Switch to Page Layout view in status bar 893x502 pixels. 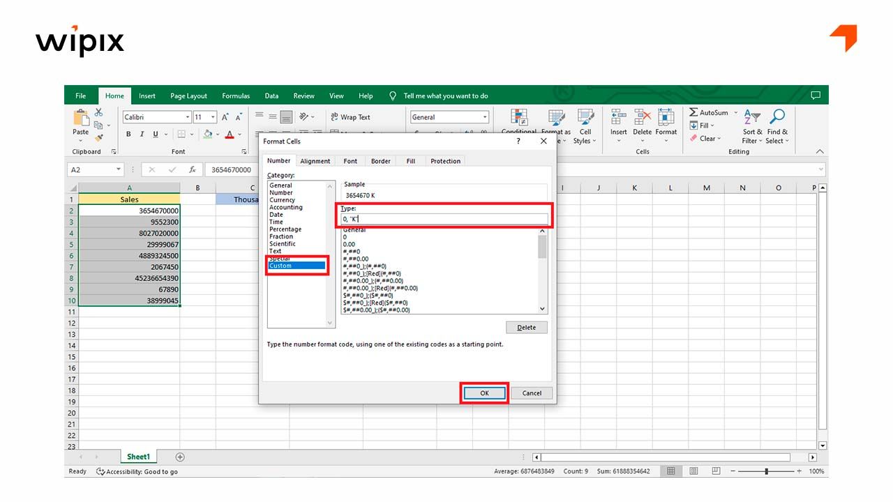click(693, 471)
